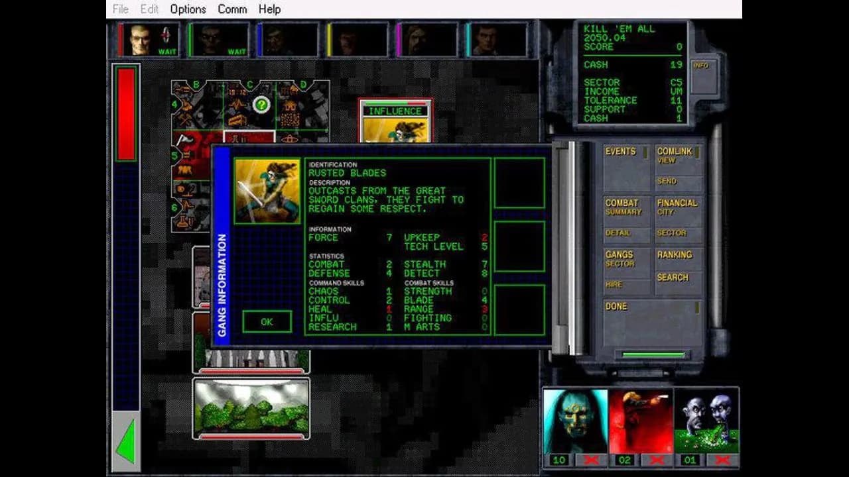Click the Rusted Blades gang picture
849x477 pixels.
point(267,191)
